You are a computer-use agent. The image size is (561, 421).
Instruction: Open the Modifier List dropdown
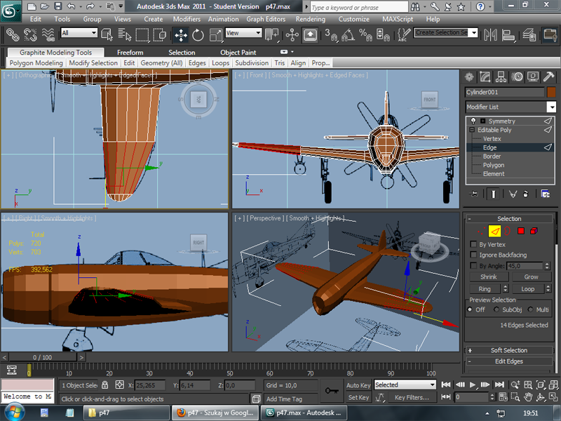(x=551, y=107)
